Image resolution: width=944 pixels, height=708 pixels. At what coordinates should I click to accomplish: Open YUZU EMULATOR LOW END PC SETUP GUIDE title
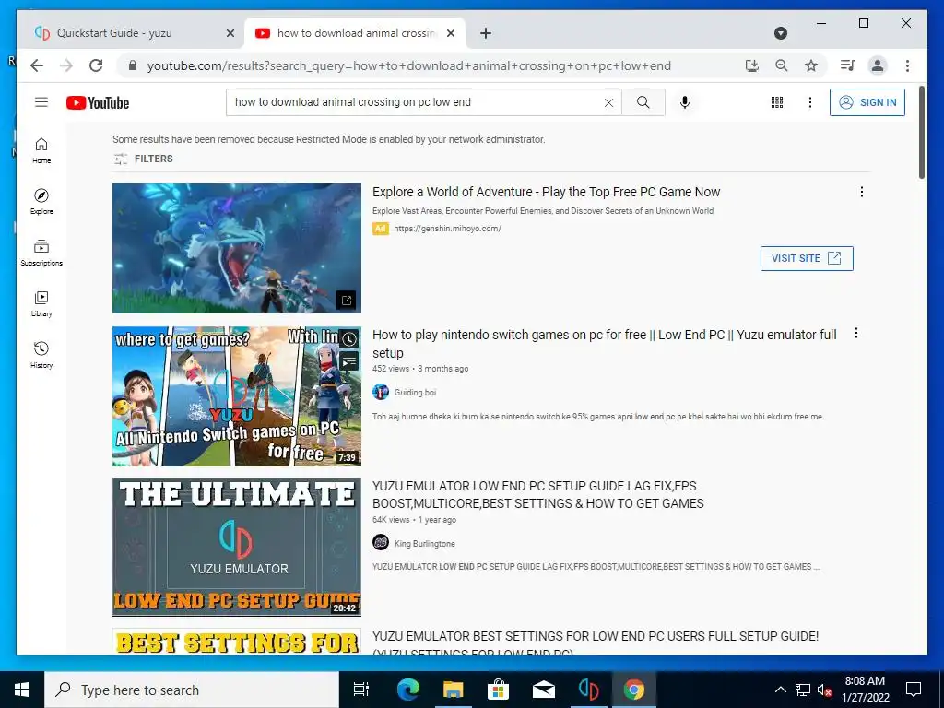[x=537, y=495]
